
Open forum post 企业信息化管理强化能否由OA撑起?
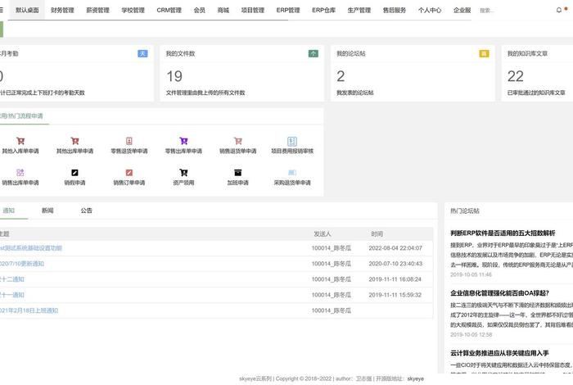(499, 293)
